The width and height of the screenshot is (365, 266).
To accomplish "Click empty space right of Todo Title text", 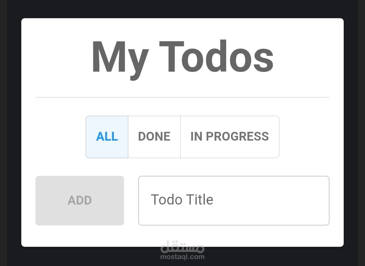I will point(277,200).
